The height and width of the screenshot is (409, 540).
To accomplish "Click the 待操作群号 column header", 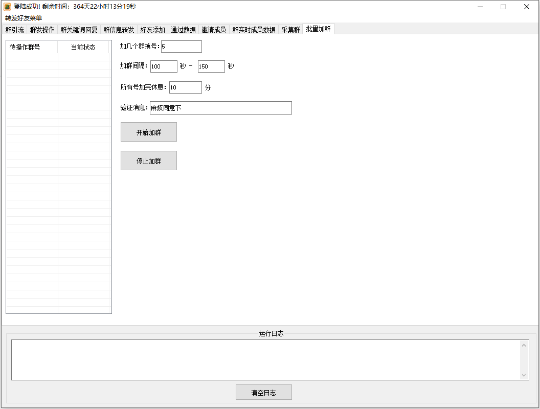I will [32, 47].
